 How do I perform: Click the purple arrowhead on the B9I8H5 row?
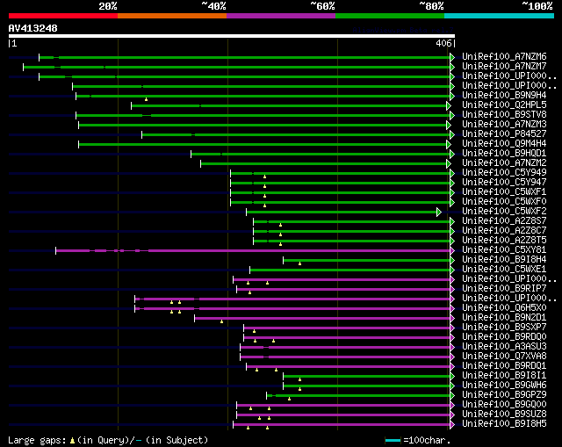click(x=452, y=425)
